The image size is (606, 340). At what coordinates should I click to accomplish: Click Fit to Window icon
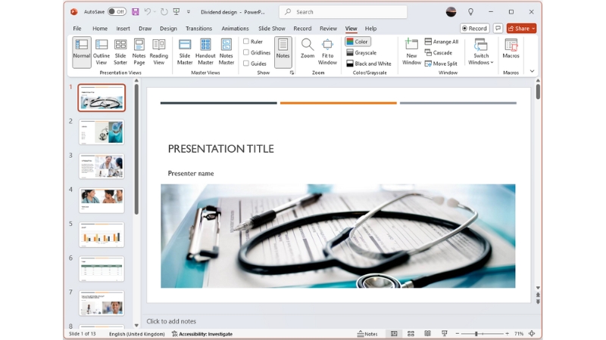click(327, 50)
